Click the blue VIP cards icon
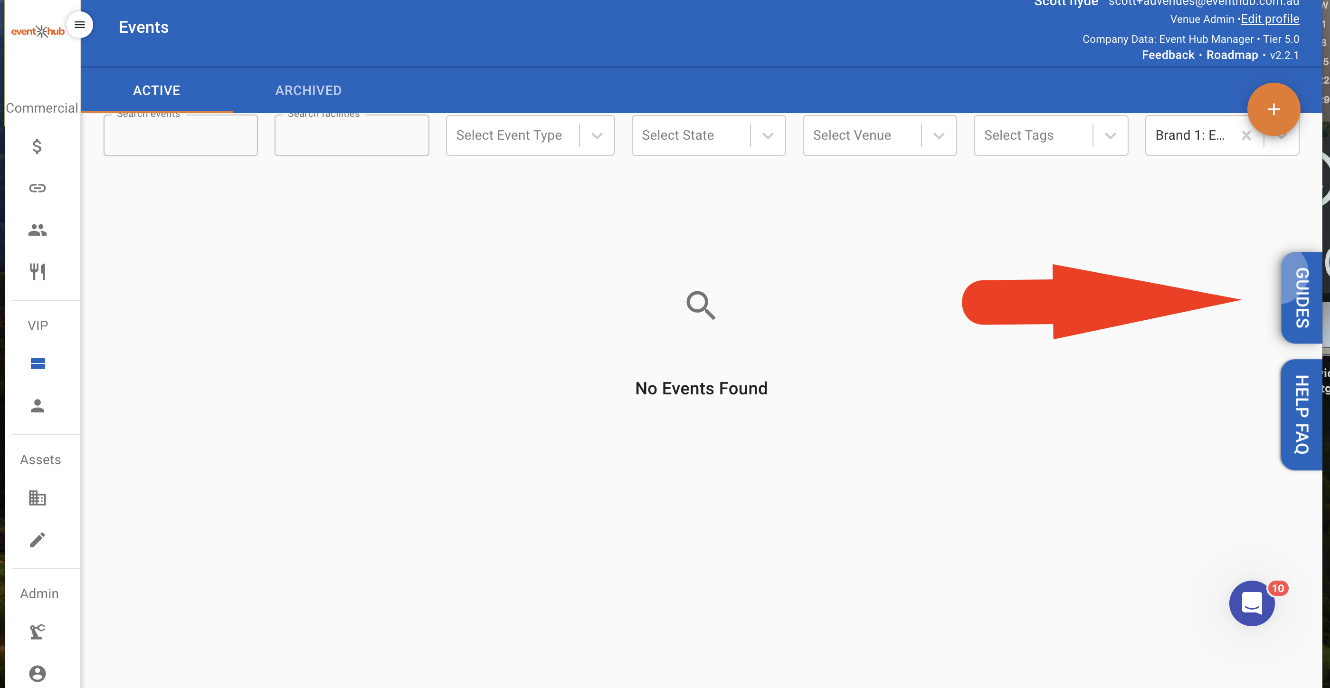 click(38, 363)
